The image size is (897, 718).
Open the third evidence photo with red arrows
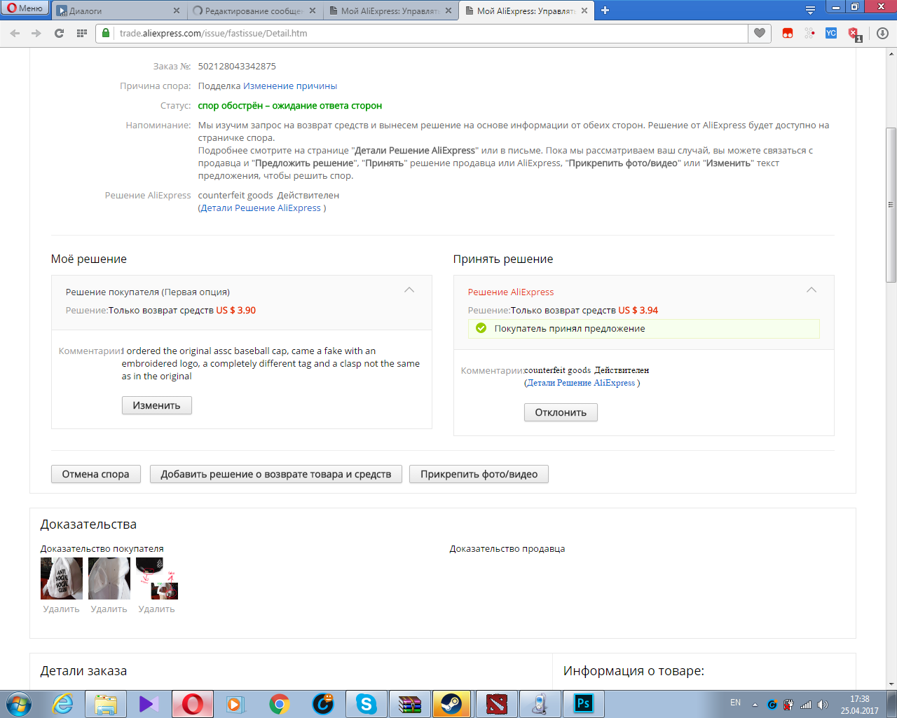pyautogui.click(x=157, y=578)
